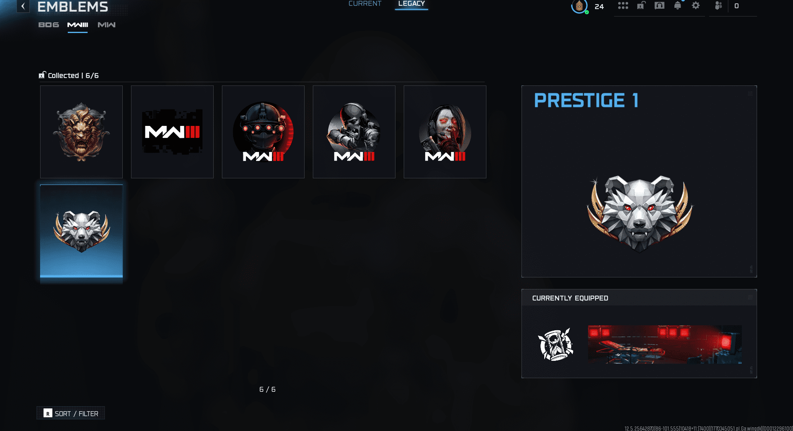Click the player rank level badge
This screenshot has width=793, height=431.
click(x=579, y=6)
